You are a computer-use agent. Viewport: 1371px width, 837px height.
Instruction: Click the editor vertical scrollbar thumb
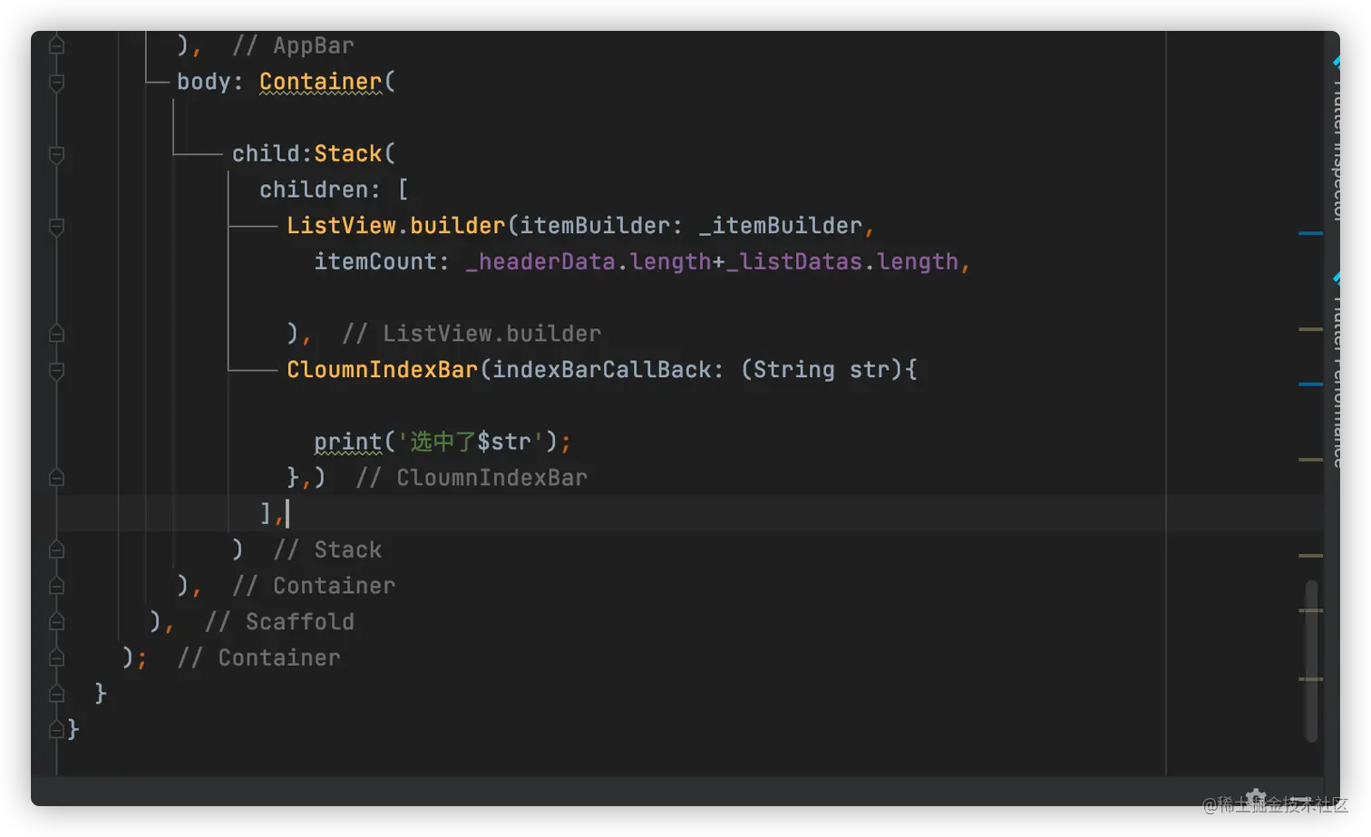point(1311,660)
